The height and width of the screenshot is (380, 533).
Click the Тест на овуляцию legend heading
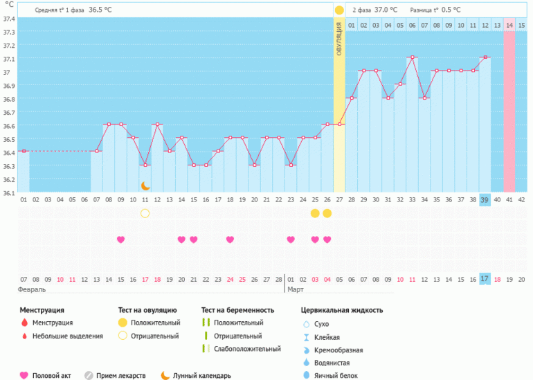(x=147, y=310)
